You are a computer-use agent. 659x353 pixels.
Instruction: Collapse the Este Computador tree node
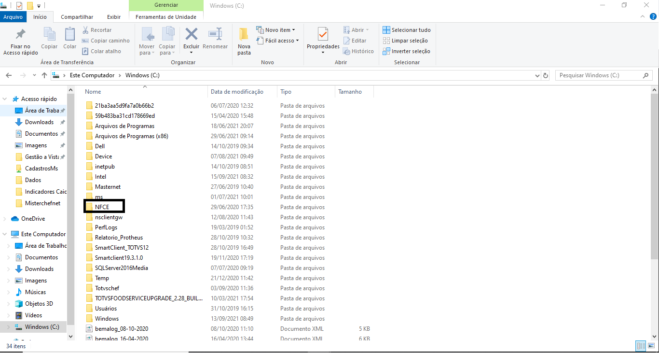point(5,234)
